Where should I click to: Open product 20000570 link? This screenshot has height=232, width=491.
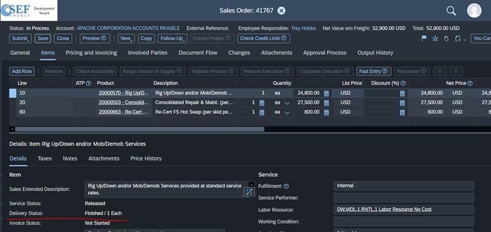point(123,93)
